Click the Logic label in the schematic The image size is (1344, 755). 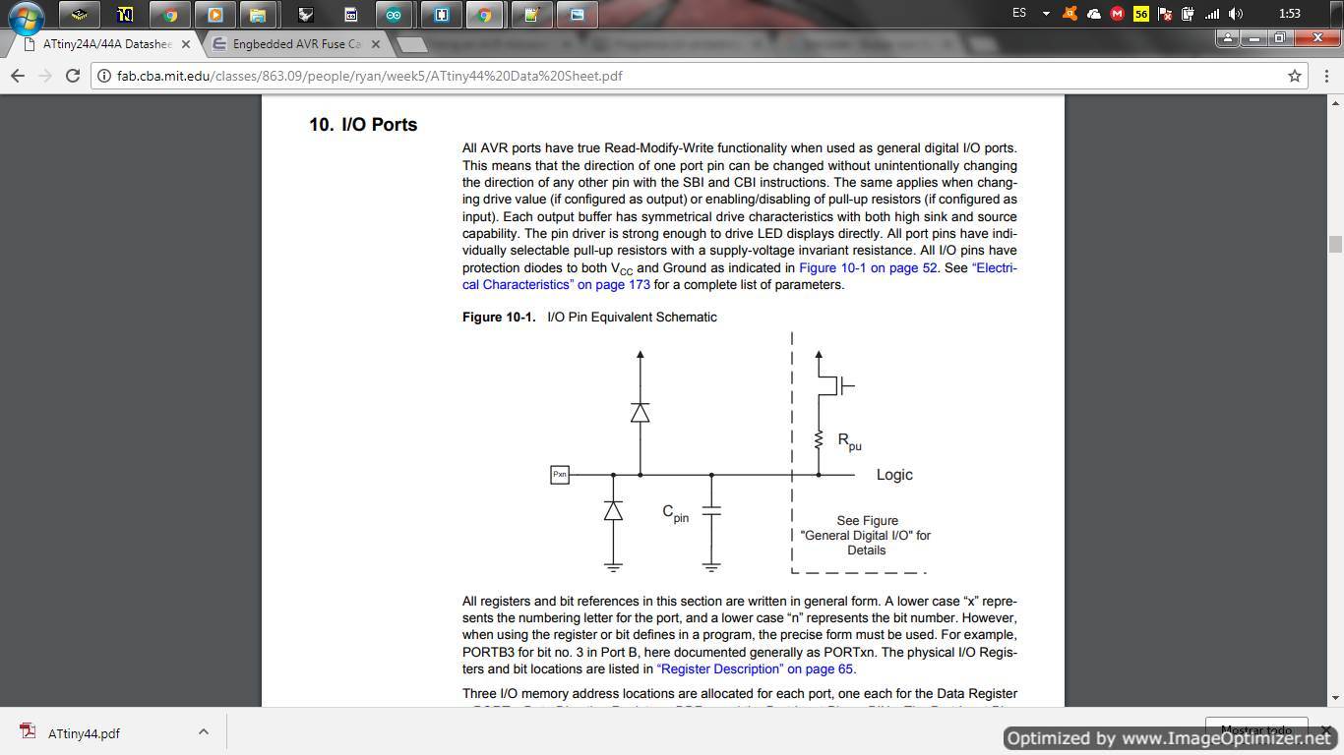click(x=894, y=475)
